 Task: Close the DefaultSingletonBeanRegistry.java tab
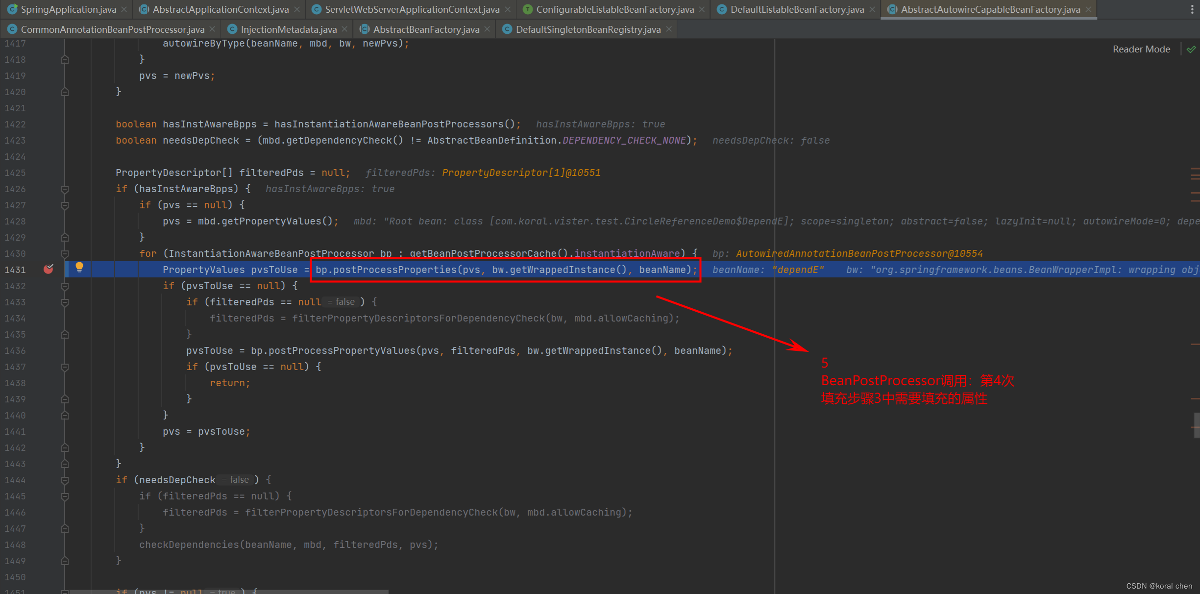[x=669, y=29]
